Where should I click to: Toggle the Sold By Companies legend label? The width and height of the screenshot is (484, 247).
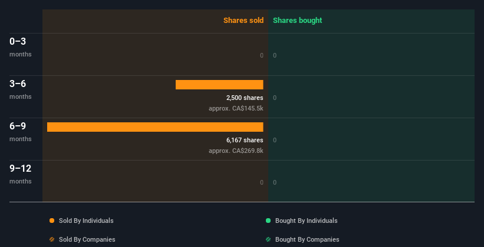click(87, 239)
